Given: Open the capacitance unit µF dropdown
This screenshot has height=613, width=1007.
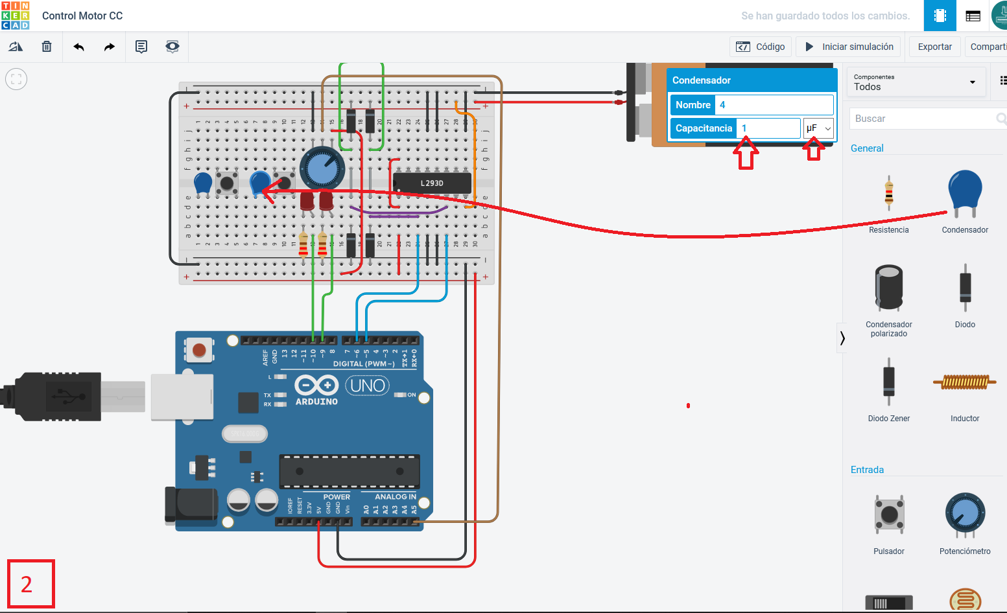Looking at the screenshot, I should pos(818,128).
